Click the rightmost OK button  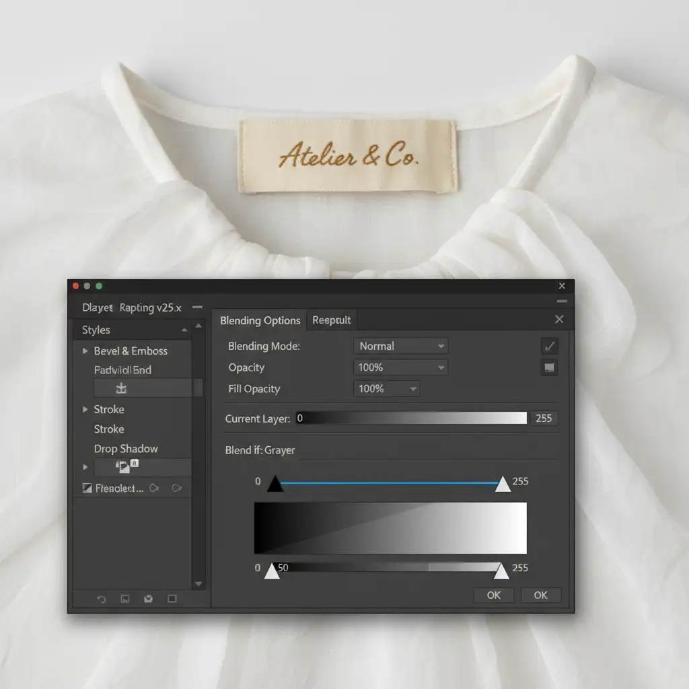tap(540, 595)
